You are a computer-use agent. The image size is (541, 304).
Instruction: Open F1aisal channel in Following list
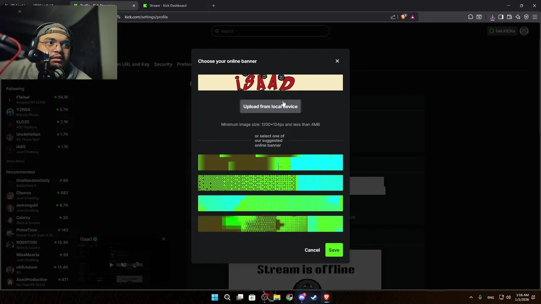[x=37, y=99]
